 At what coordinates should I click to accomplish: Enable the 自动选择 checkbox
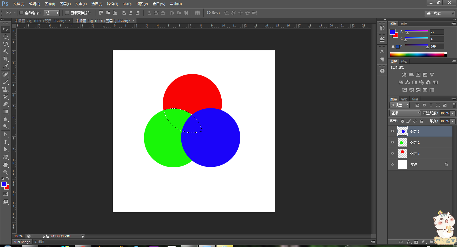click(21, 13)
